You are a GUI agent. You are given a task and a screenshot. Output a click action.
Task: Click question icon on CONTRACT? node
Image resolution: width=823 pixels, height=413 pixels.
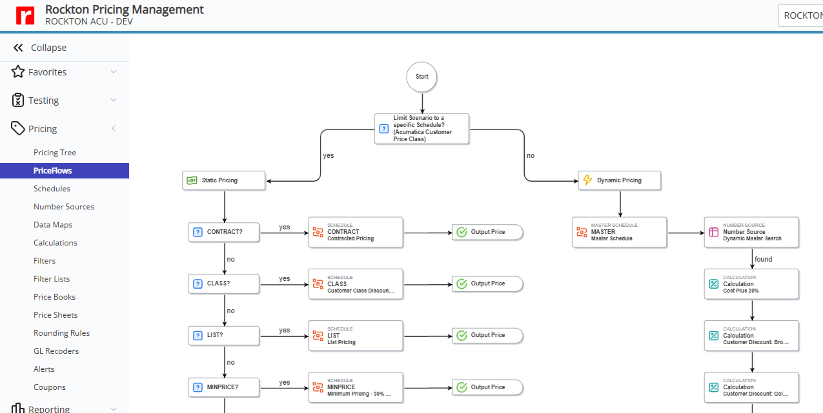(x=198, y=232)
